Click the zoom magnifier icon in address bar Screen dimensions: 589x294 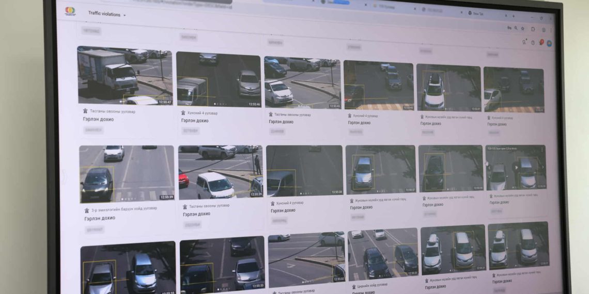click(x=515, y=28)
